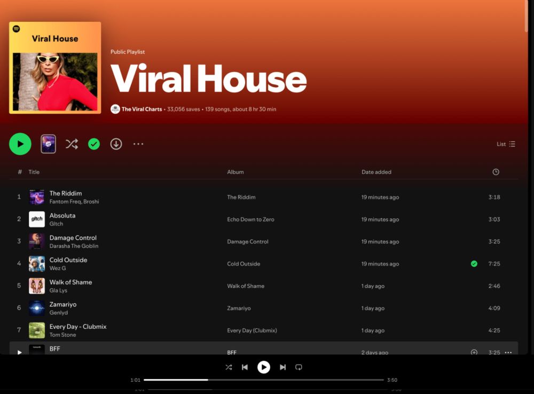
Task: Open the enhance playlist card icon
Action: point(49,144)
